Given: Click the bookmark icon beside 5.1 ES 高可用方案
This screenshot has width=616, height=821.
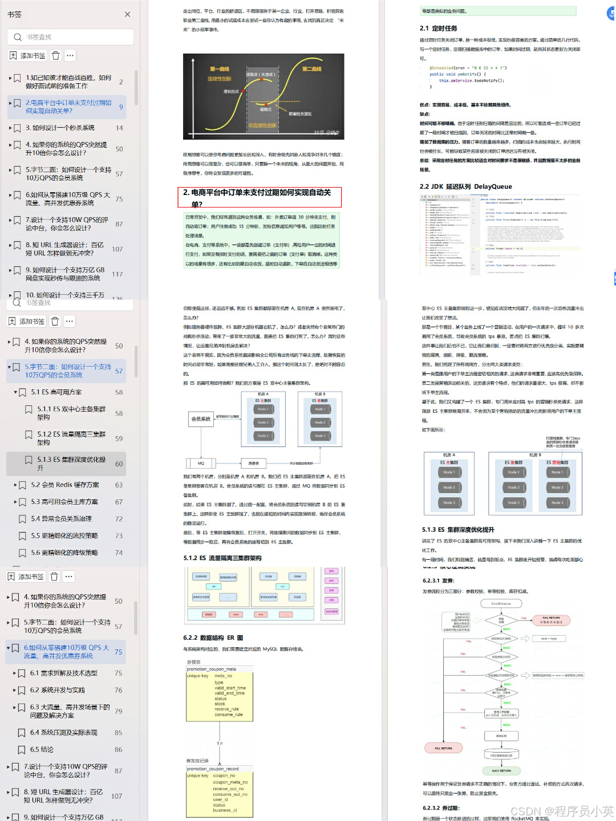Looking at the screenshot, I should point(23,392).
